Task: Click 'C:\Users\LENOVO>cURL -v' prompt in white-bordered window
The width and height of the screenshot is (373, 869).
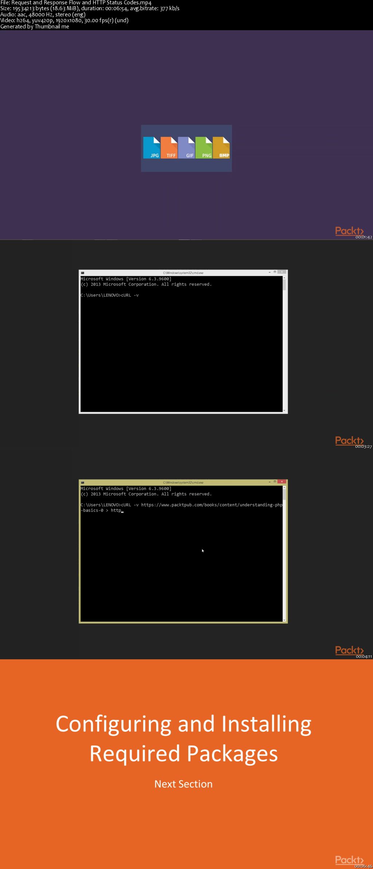Action: (110, 295)
